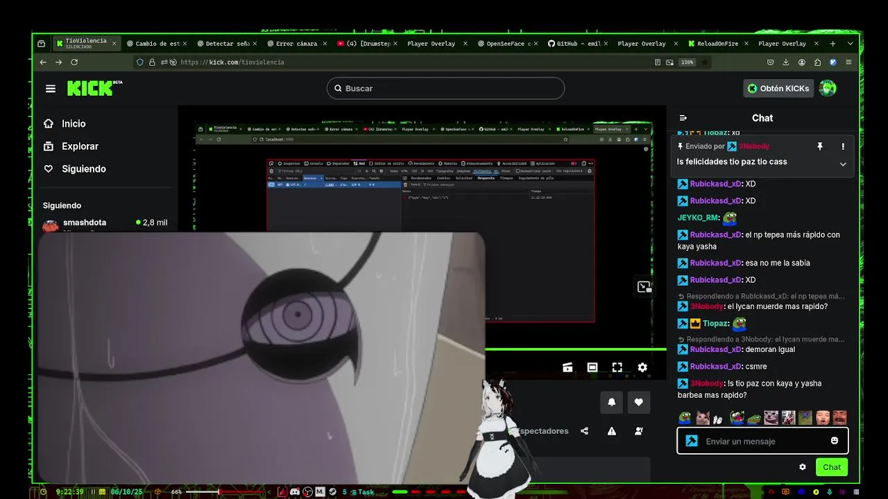Toggle picture-in-picture on the stream
888x499 pixels.
point(644,287)
